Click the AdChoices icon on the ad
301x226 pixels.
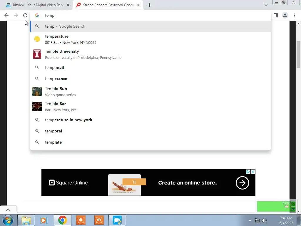point(248,172)
